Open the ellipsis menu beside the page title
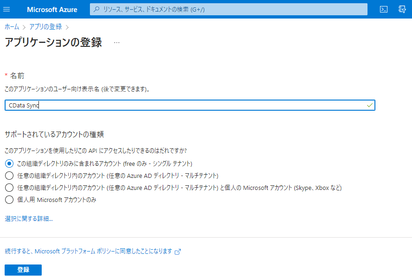This screenshot has width=412, height=277. [117, 43]
